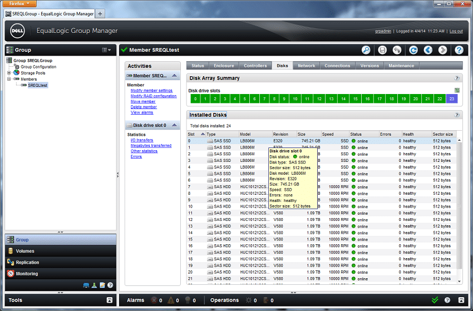Screen dimensions: 473x311
Task: Click the Dell logo
Action: 17,31
